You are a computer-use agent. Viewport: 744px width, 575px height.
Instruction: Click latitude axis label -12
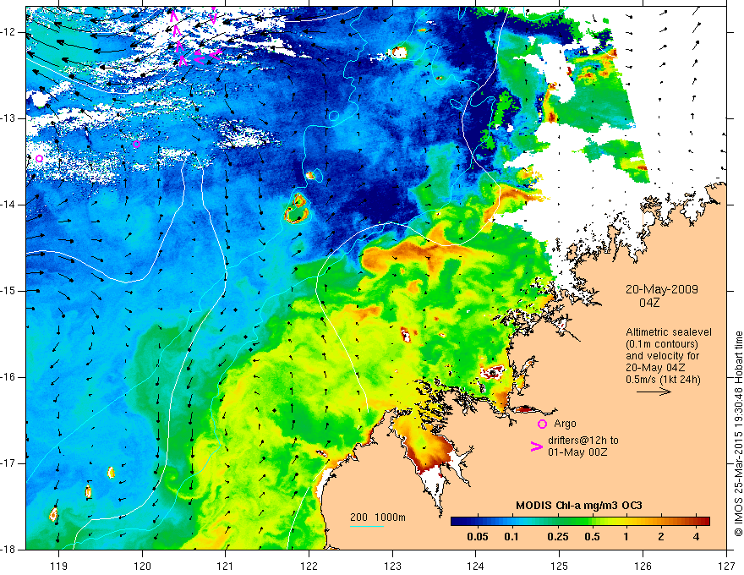[x=9, y=32]
